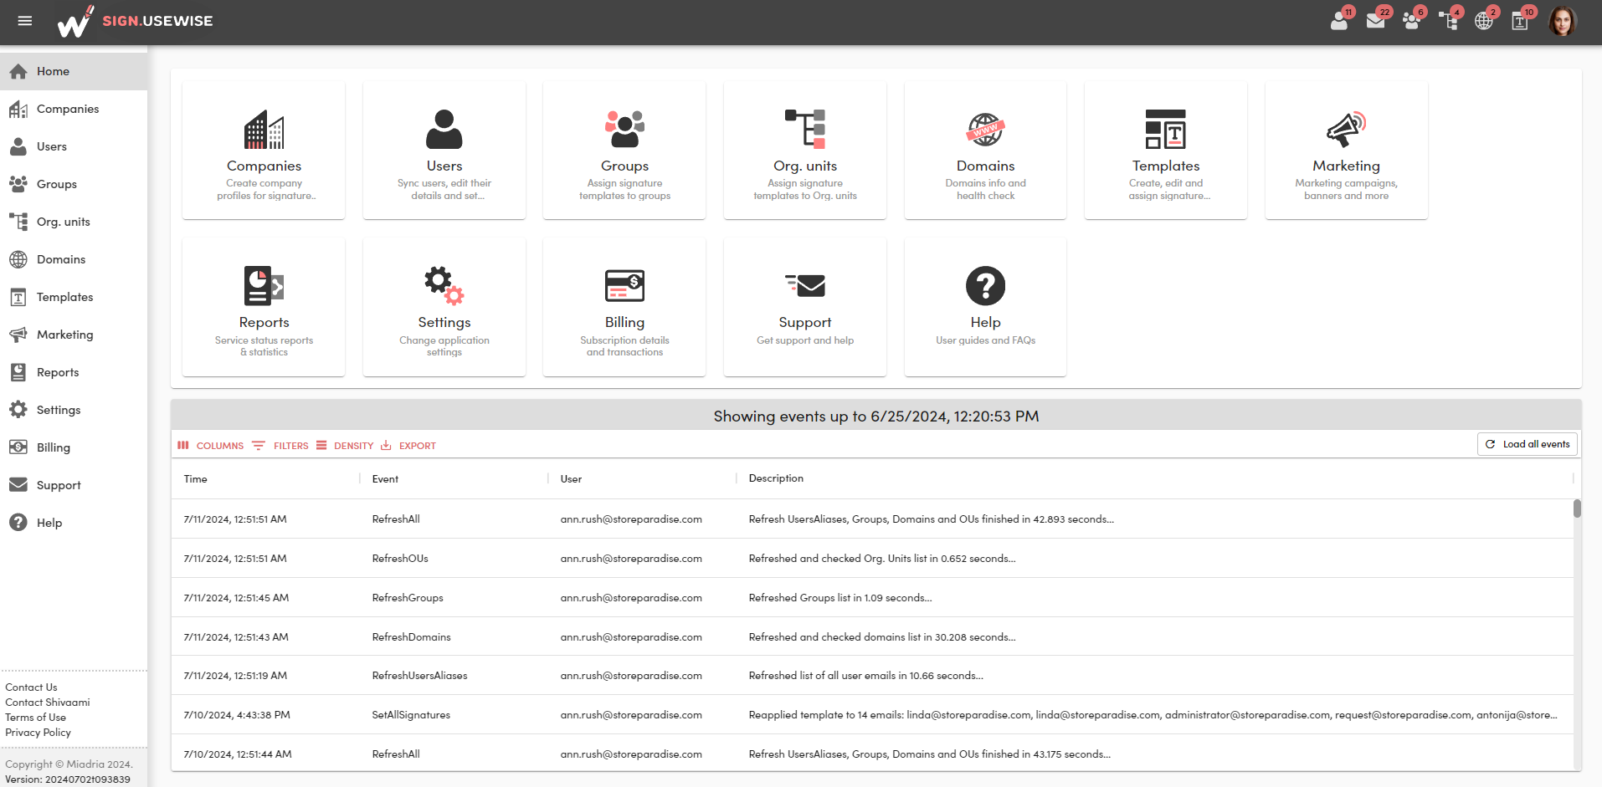The height and width of the screenshot is (787, 1602).
Task: Switch to Domains in the left navigation
Action: [59, 259]
